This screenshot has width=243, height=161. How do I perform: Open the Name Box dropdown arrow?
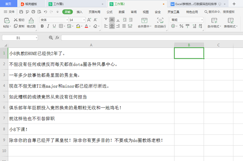pos(36,38)
